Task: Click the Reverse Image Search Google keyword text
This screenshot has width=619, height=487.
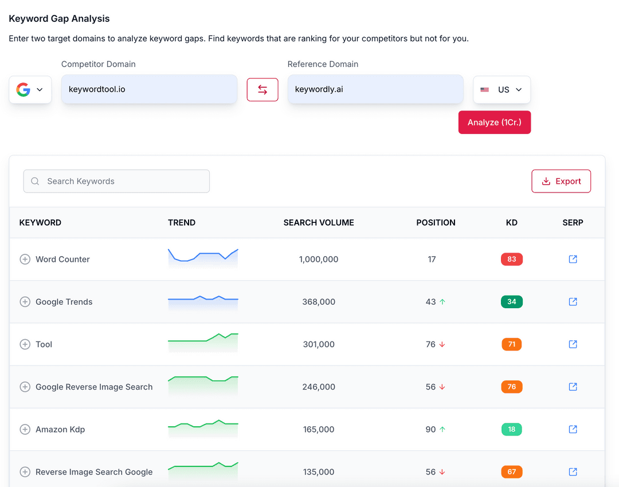Action: click(x=94, y=472)
